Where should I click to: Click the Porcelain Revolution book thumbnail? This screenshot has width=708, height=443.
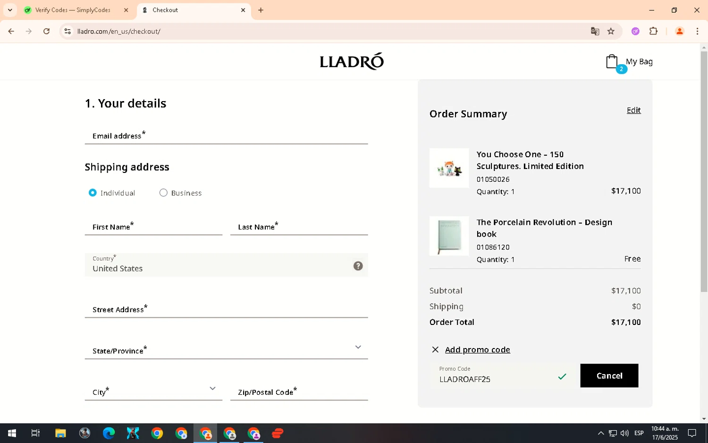pos(449,236)
